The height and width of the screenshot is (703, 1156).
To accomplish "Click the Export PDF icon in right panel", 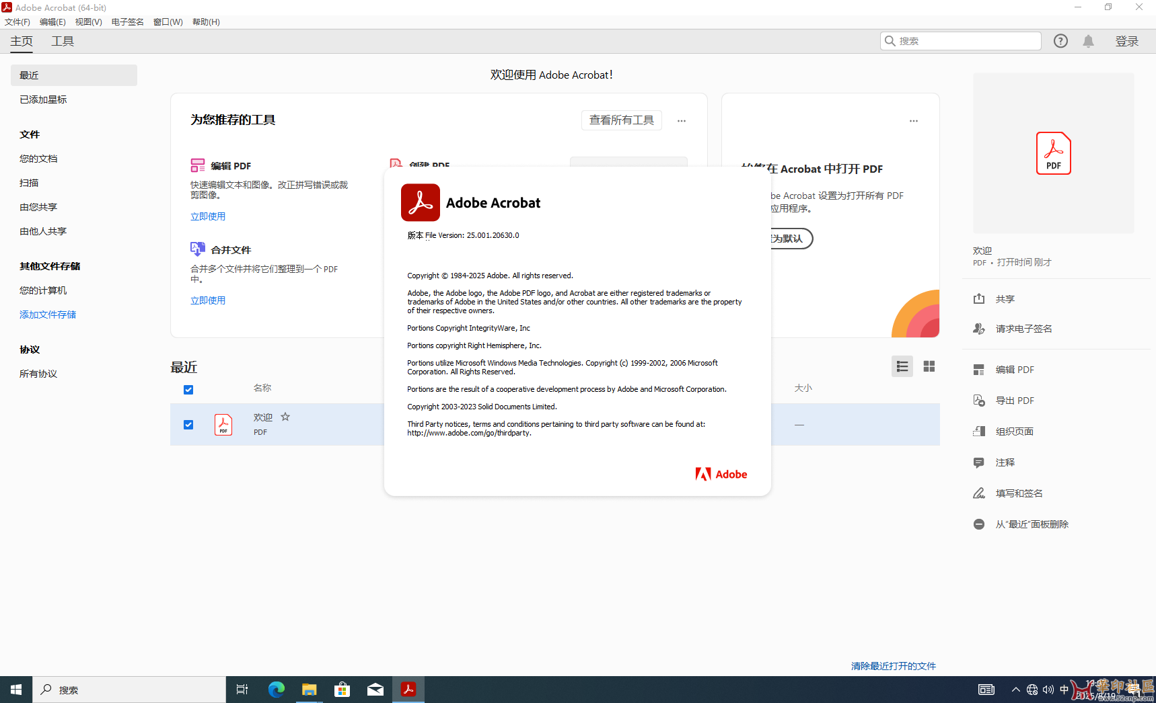I will tap(979, 401).
